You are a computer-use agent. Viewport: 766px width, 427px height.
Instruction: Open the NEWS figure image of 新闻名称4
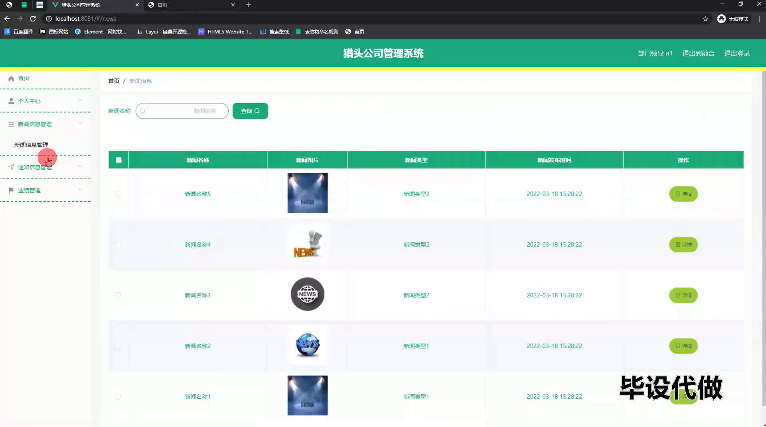(307, 243)
